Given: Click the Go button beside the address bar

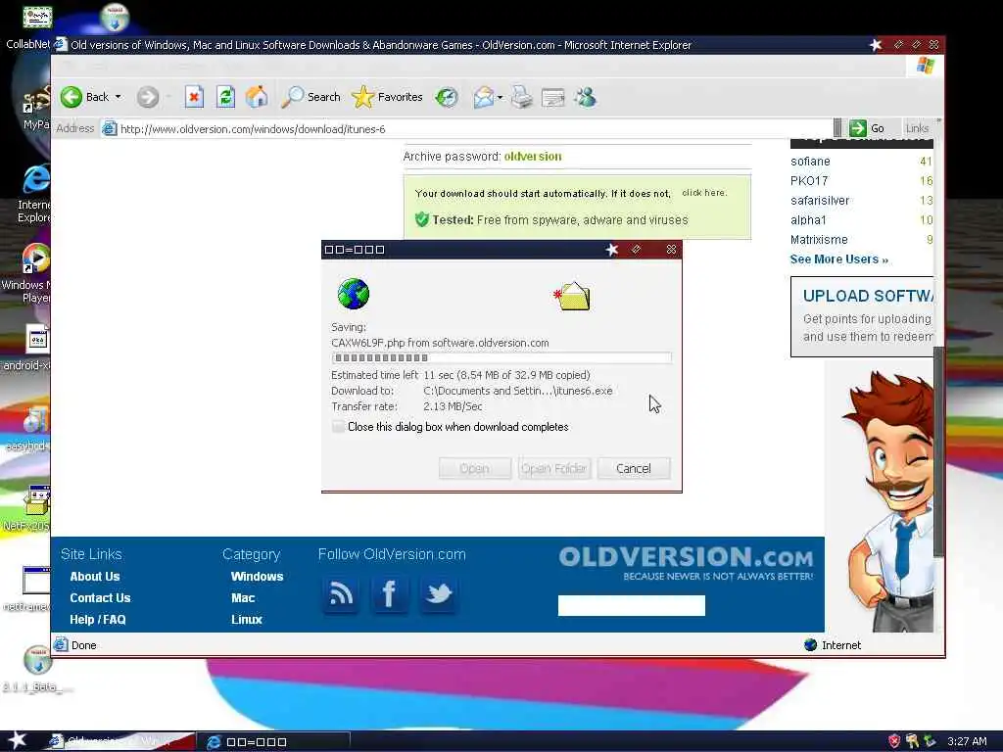Looking at the screenshot, I should (x=868, y=128).
